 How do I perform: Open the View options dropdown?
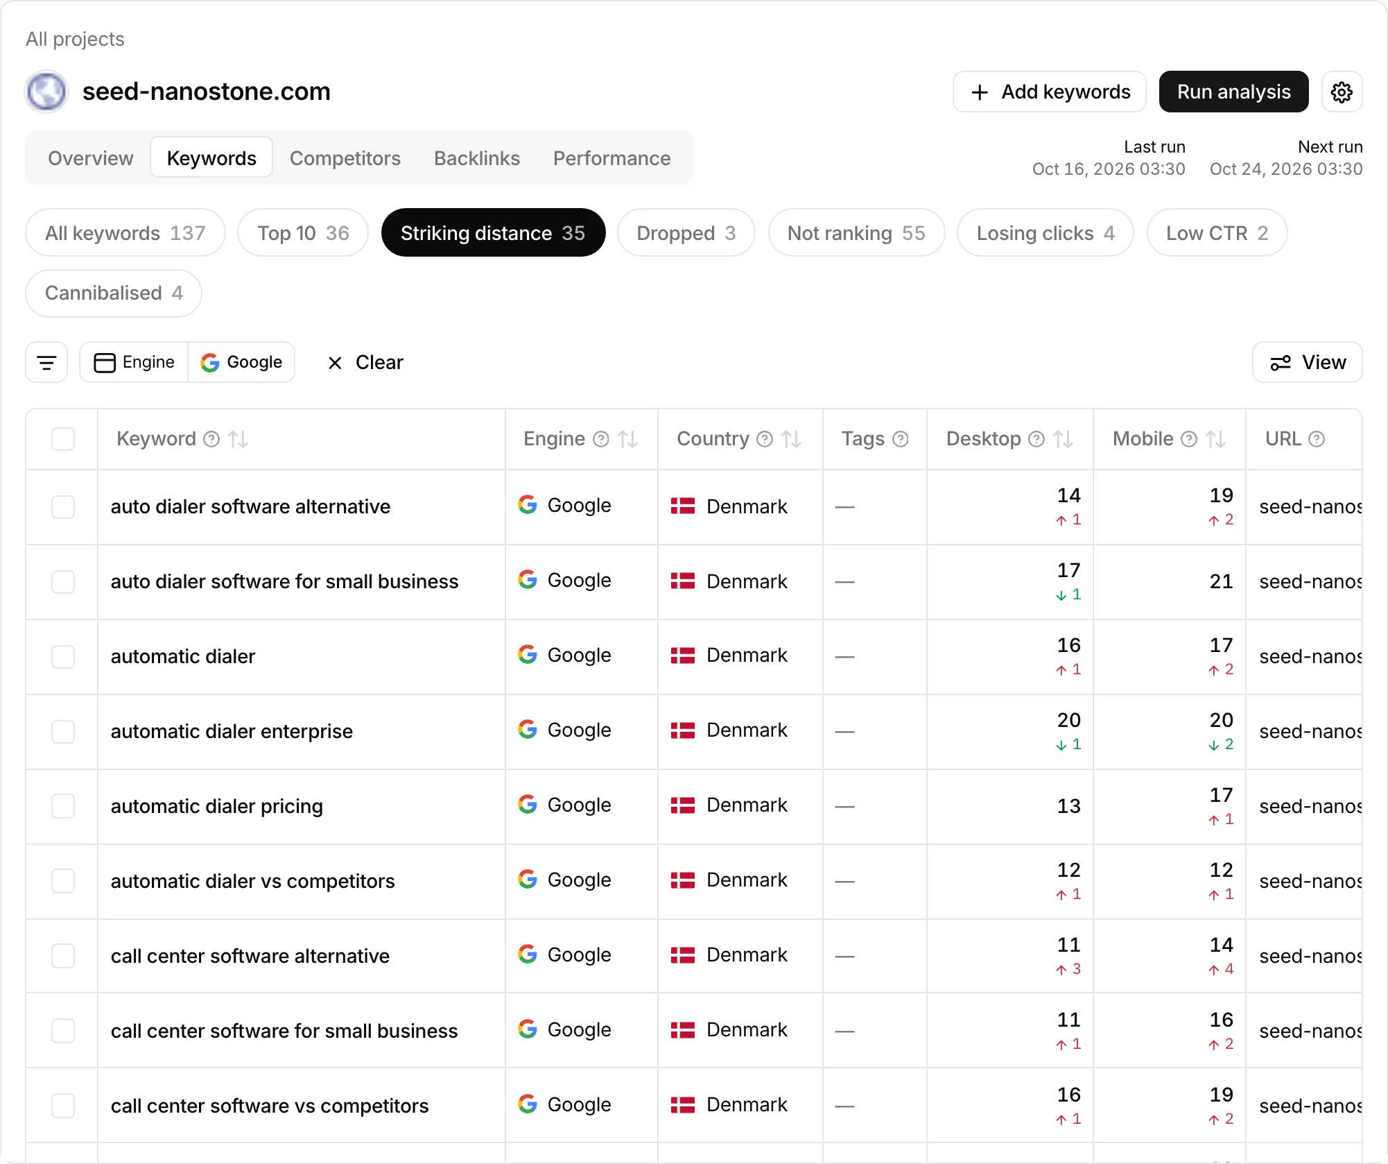(1308, 362)
